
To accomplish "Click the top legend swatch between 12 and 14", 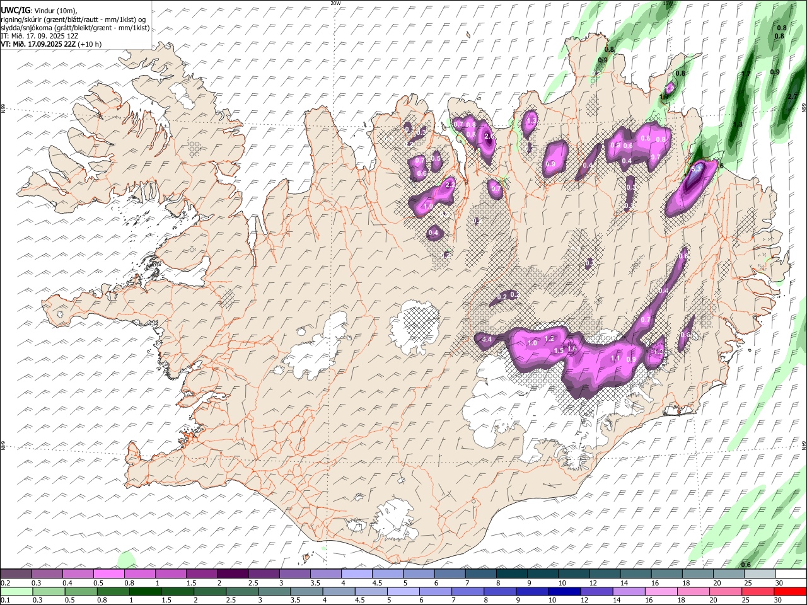I will (603, 574).
